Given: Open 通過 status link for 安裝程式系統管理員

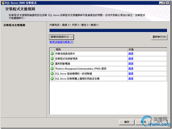Looking at the screenshot, I should click(131, 58).
